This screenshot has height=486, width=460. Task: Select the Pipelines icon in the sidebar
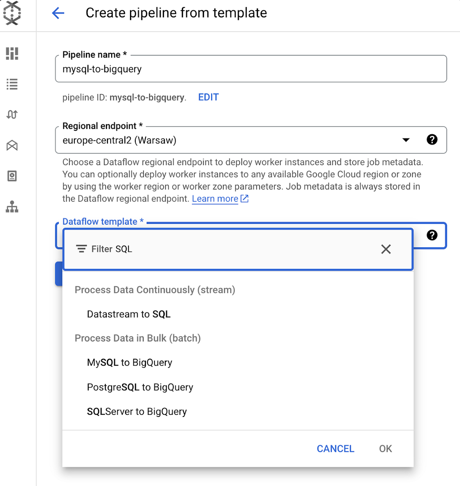(x=12, y=115)
